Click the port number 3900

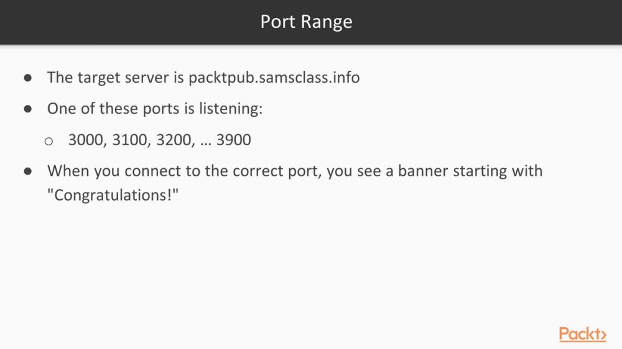coord(234,140)
